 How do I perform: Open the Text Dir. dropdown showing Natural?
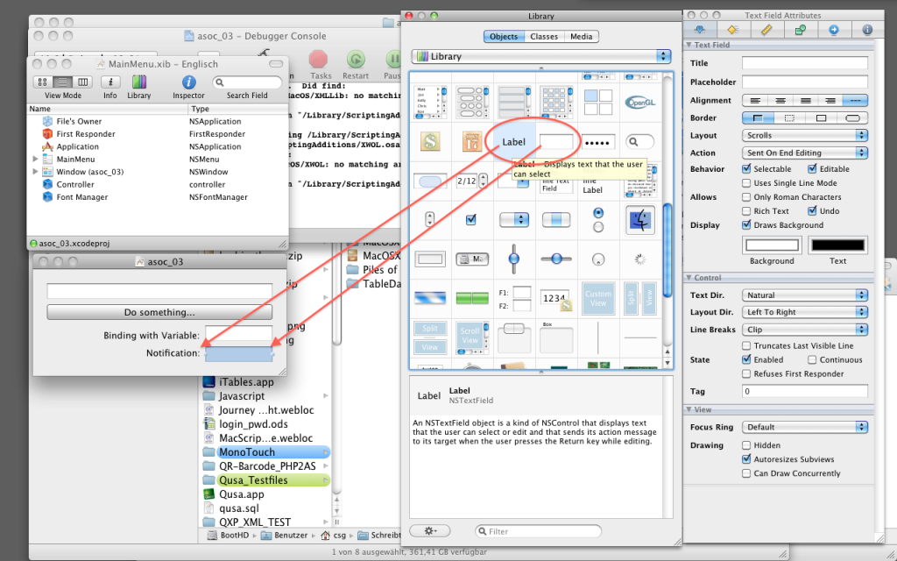point(804,295)
